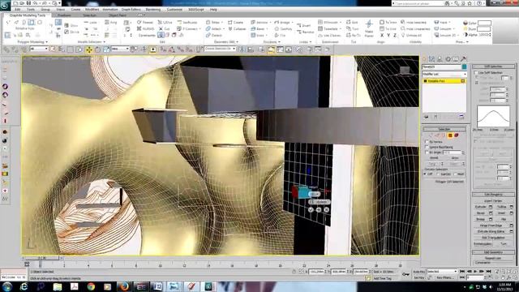Expand Modify Selection ribbon panel
Image resolution: width=519 pixels, height=292 pixels.
coord(92,42)
